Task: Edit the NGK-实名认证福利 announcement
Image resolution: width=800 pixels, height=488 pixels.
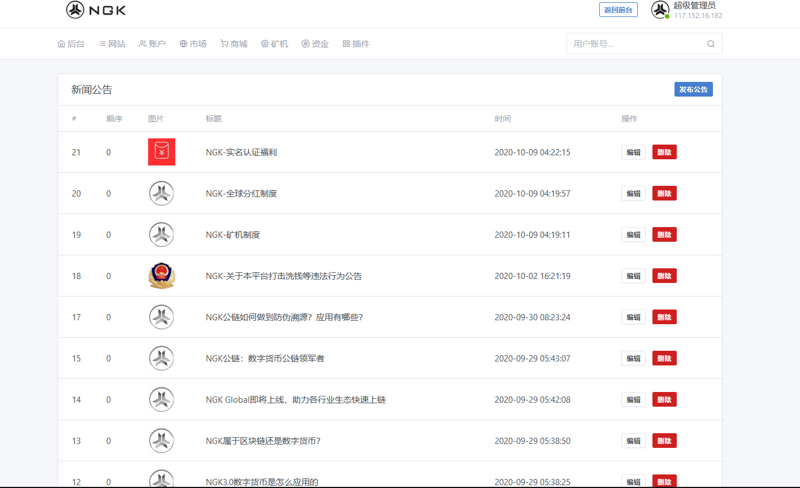Action: pyautogui.click(x=633, y=152)
